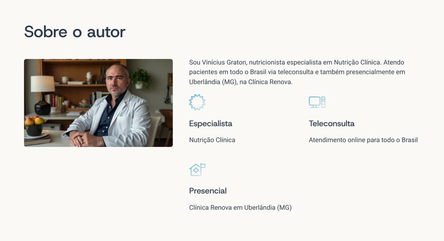The image size is (444, 241).
Task: Click the 'Sobre o autor' heading
Action: 75,32
